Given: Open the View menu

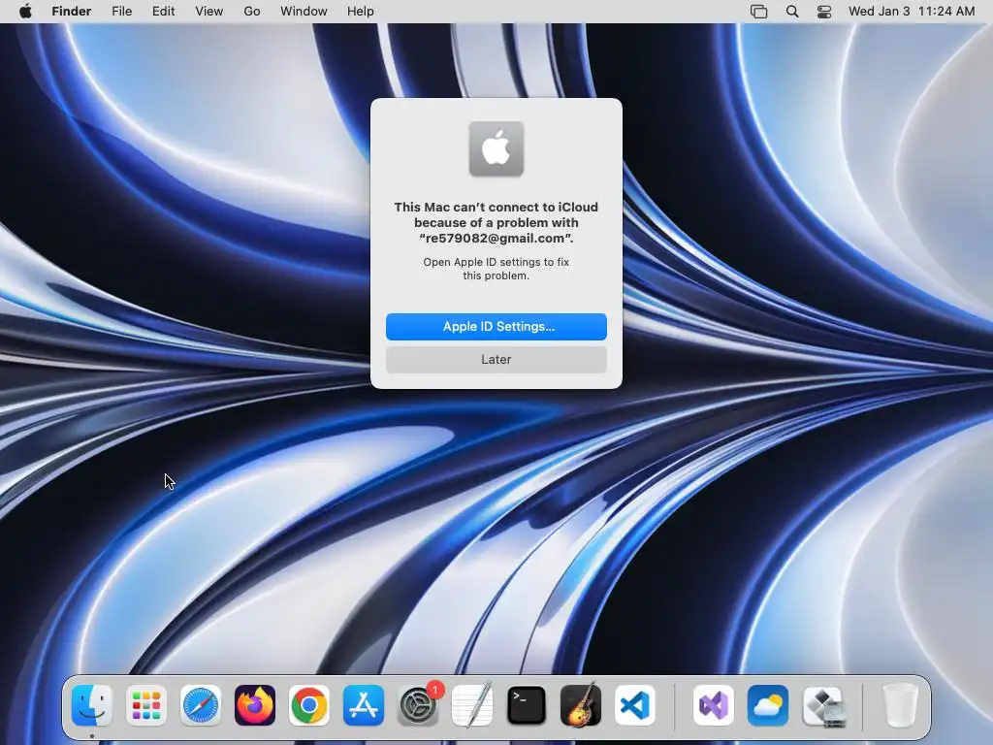Looking at the screenshot, I should (x=209, y=11).
